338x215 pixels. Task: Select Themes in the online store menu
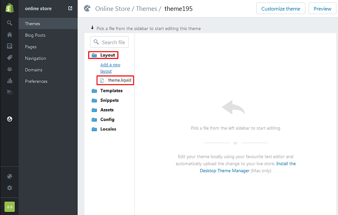48,23
